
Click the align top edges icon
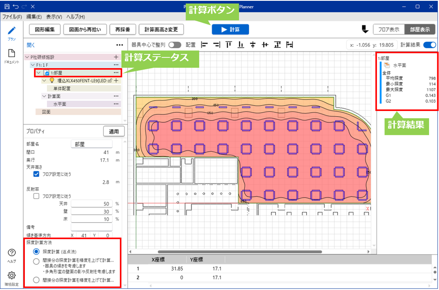click(x=229, y=45)
